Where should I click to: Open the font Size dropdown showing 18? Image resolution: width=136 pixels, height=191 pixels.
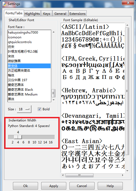[x=24, y=109]
